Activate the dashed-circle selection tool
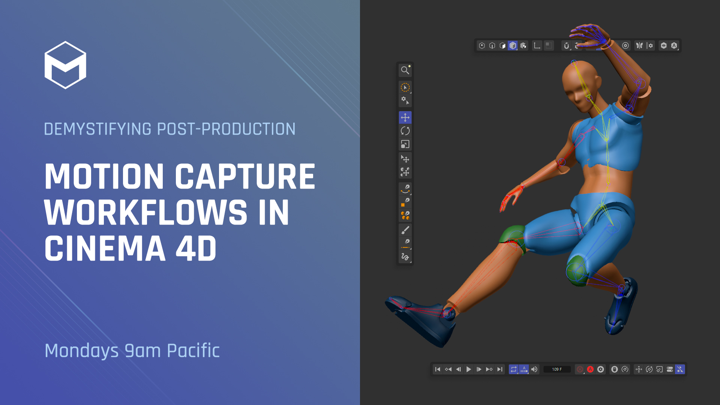This screenshot has height=405, width=720. (405, 87)
